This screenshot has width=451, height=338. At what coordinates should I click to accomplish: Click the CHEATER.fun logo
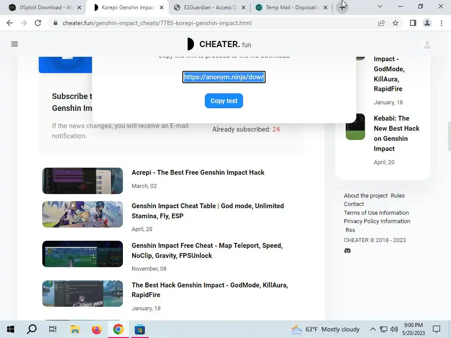pos(219,44)
